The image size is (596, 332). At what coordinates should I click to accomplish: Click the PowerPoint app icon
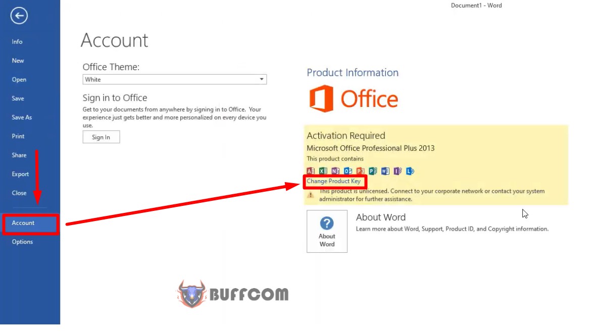click(x=360, y=171)
